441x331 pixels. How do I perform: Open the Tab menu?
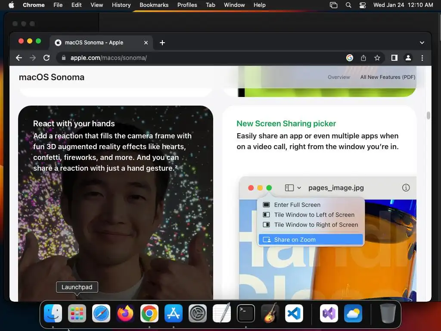210,5
